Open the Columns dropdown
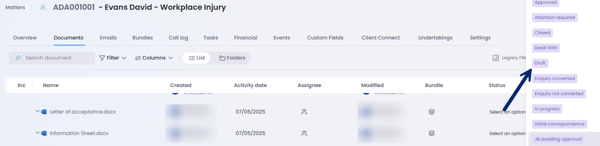Image resolution: width=600 pixels, height=146 pixels. (x=154, y=58)
